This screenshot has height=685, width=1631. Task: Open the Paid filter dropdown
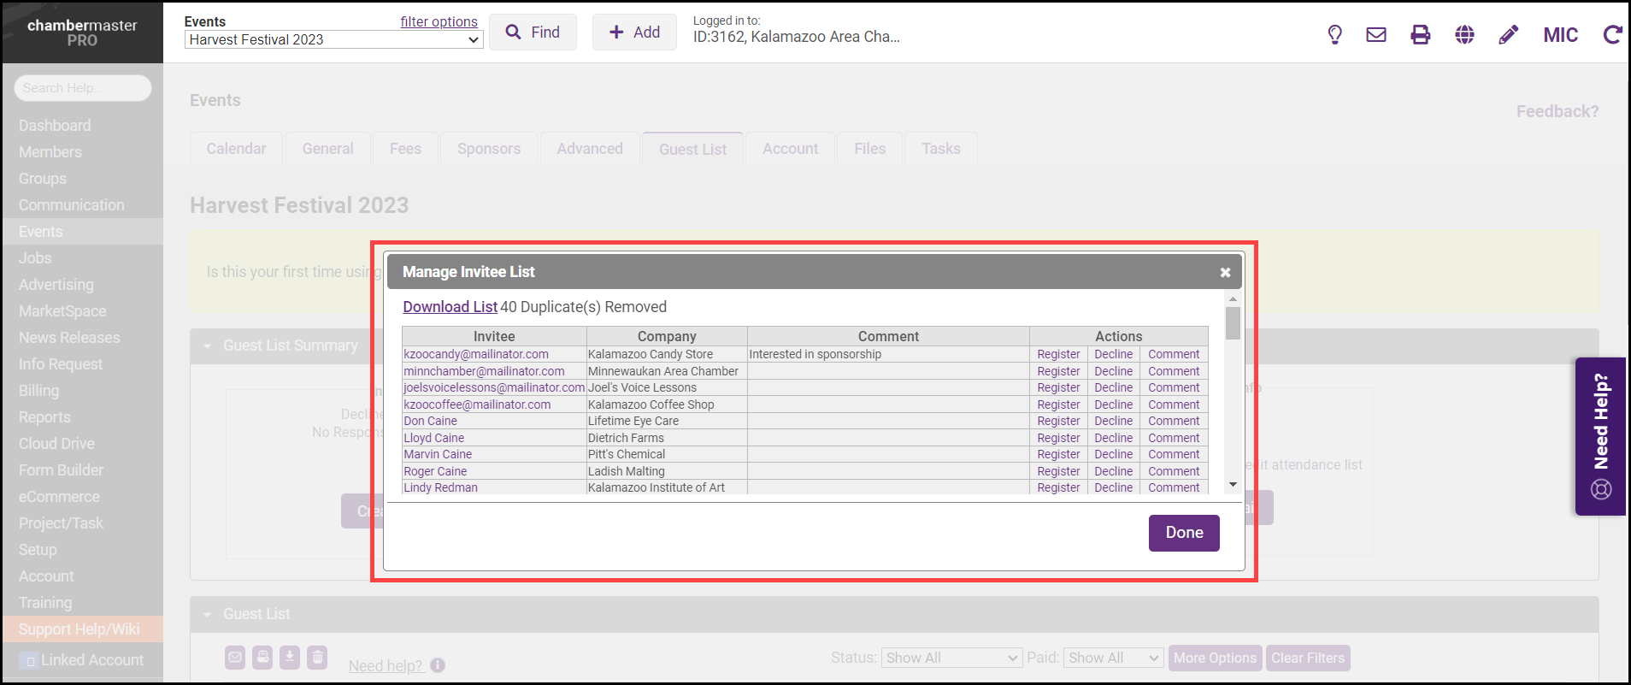(x=1113, y=658)
